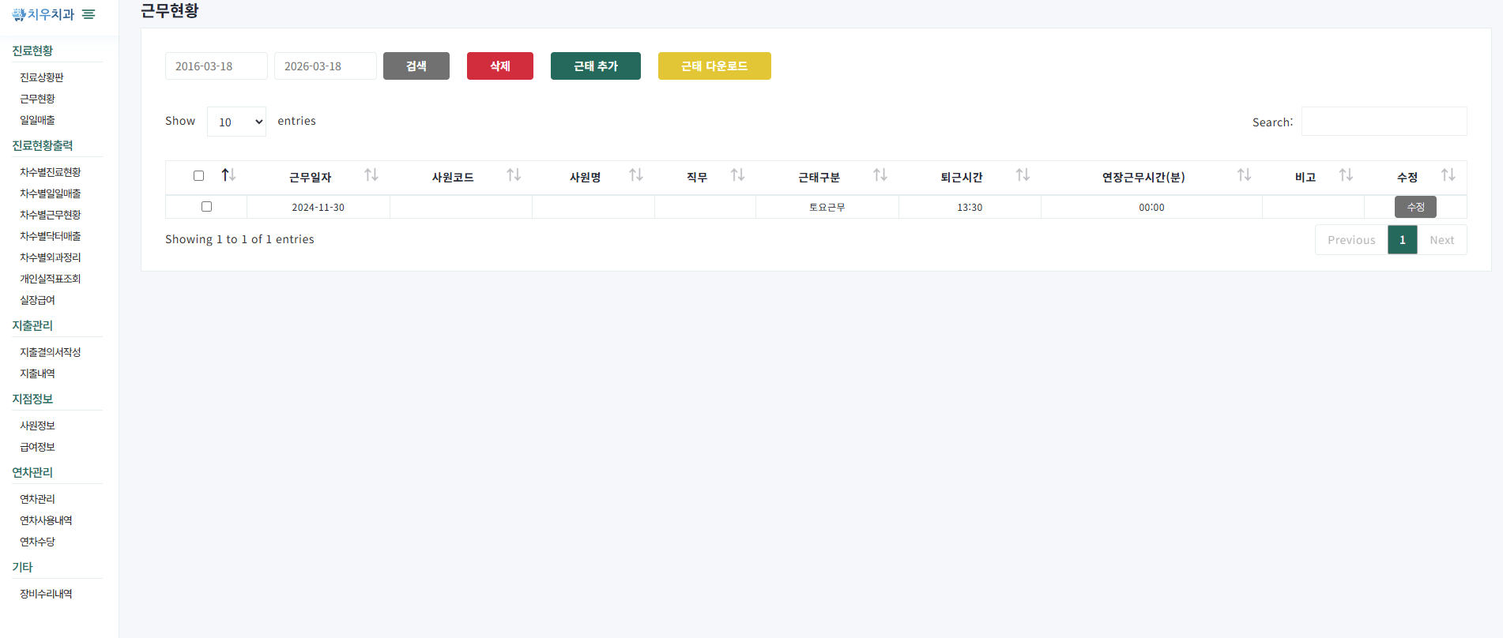The width and height of the screenshot is (1503, 638).
Task: Open 연차사용내역 in the sidebar
Action: pos(46,520)
